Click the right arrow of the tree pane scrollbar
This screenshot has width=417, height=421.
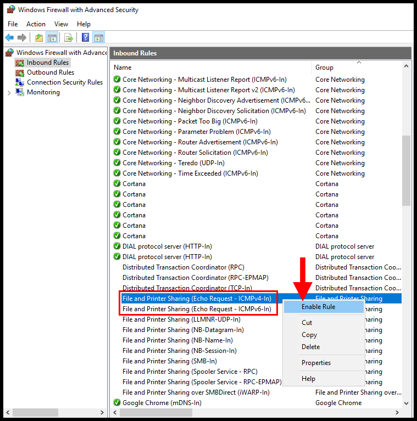[x=102, y=412]
